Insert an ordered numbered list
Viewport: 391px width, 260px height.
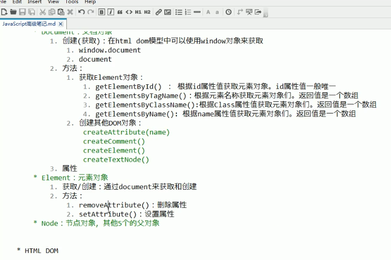pyautogui.click(x=188, y=12)
